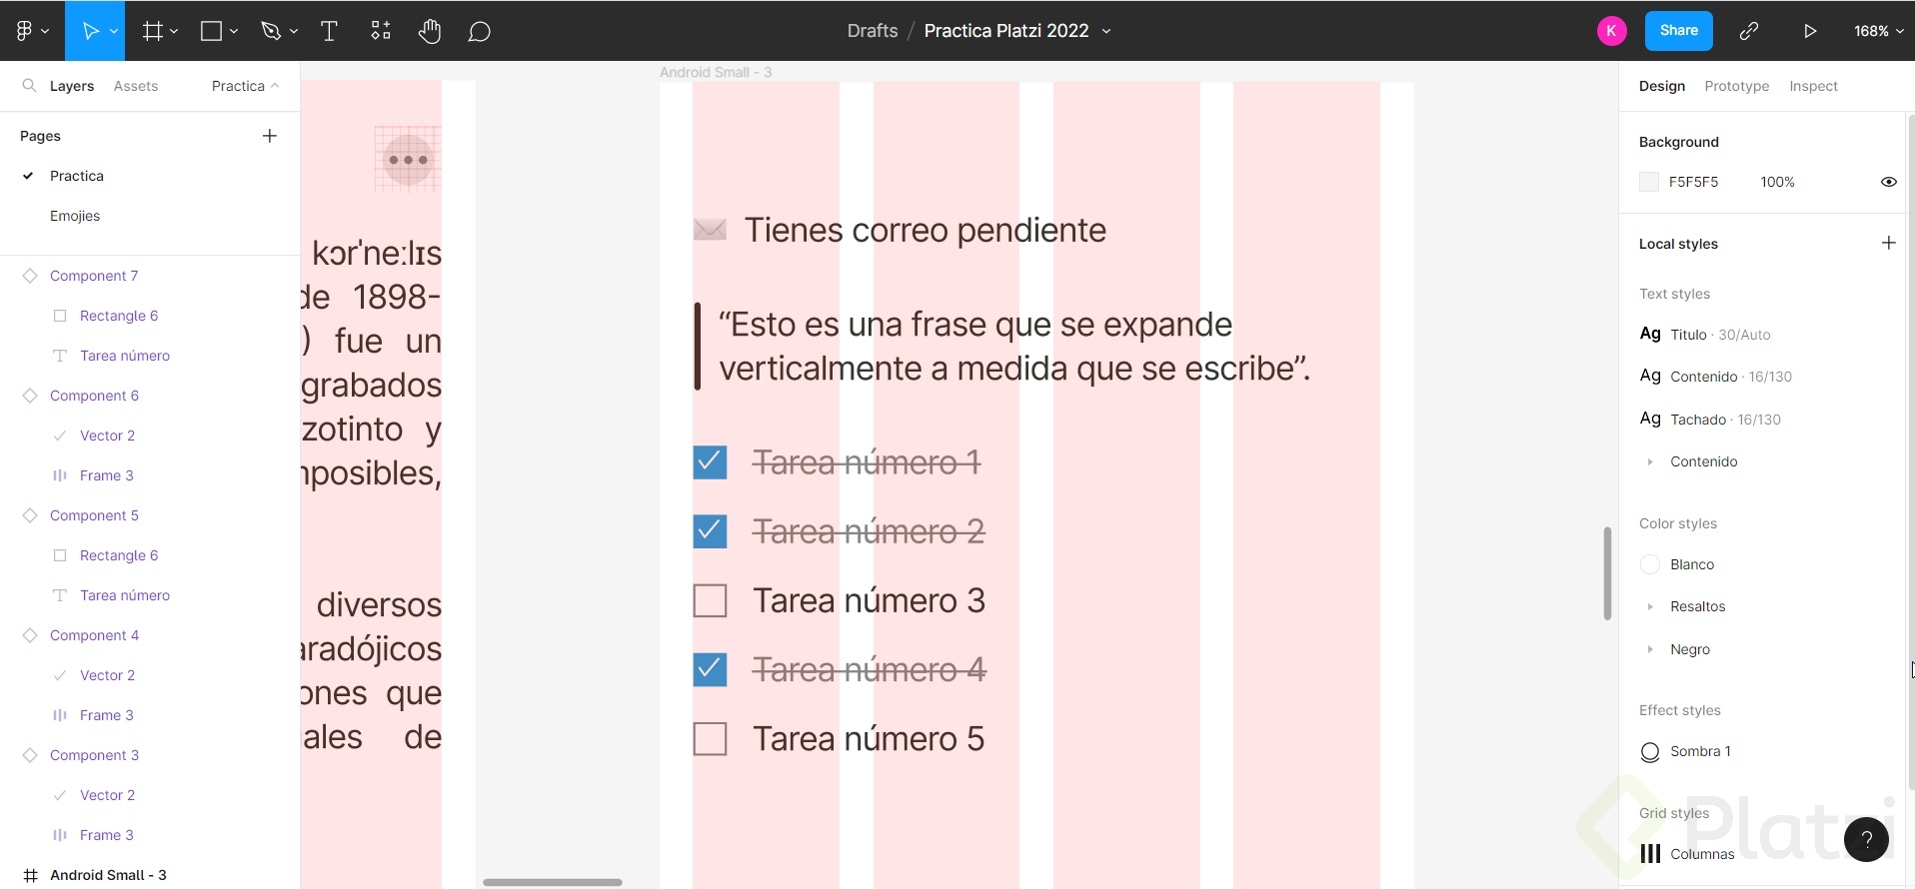Click the Share button
Image resolution: width=1915 pixels, height=889 pixels.
tap(1679, 31)
